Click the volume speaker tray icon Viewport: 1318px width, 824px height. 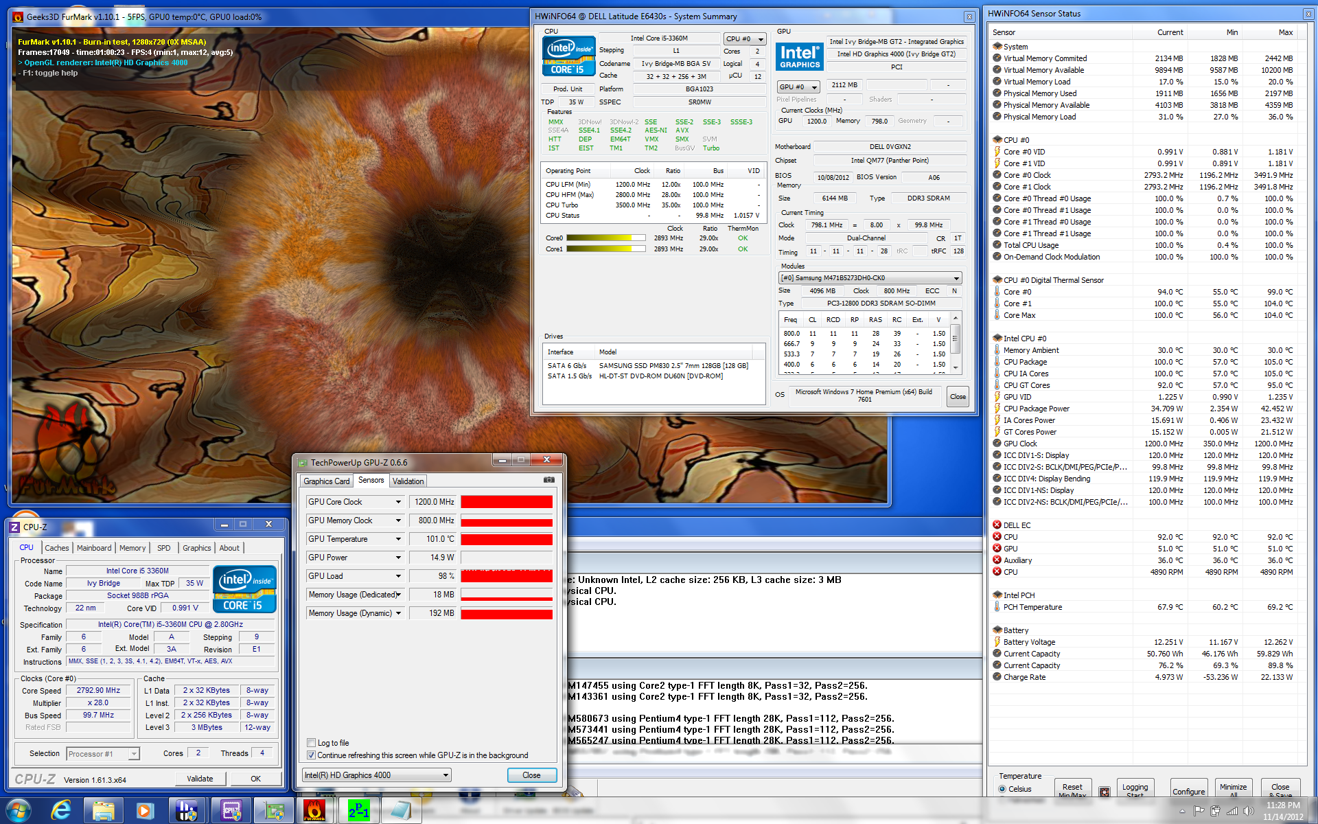pyautogui.click(x=1249, y=811)
